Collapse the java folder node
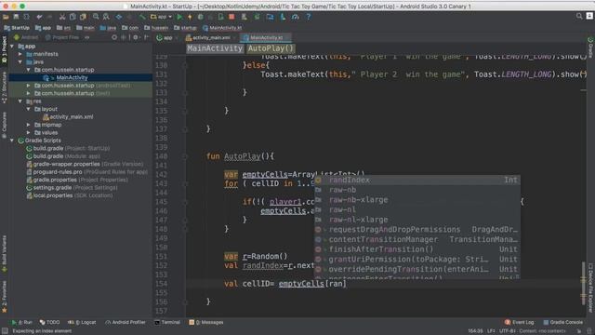Image resolution: width=595 pixels, height=335 pixels. pyautogui.click(x=20, y=62)
